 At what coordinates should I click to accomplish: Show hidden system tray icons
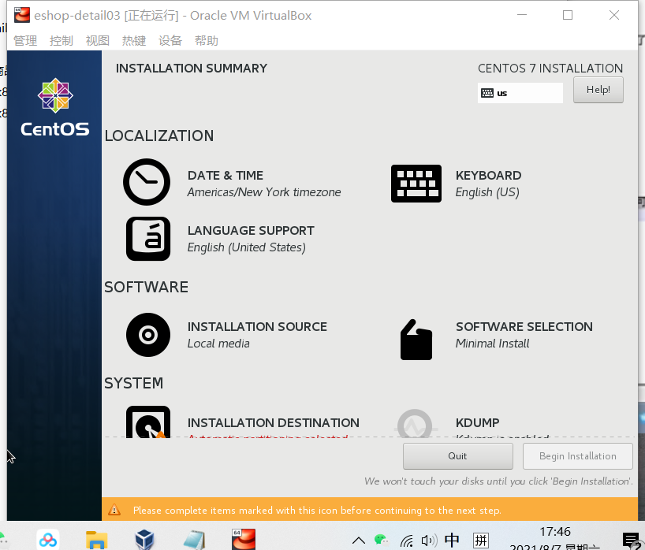point(359,540)
